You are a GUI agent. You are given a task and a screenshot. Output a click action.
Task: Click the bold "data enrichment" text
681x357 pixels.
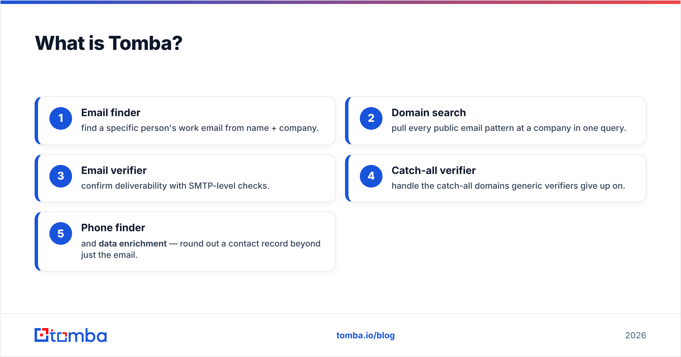133,244
